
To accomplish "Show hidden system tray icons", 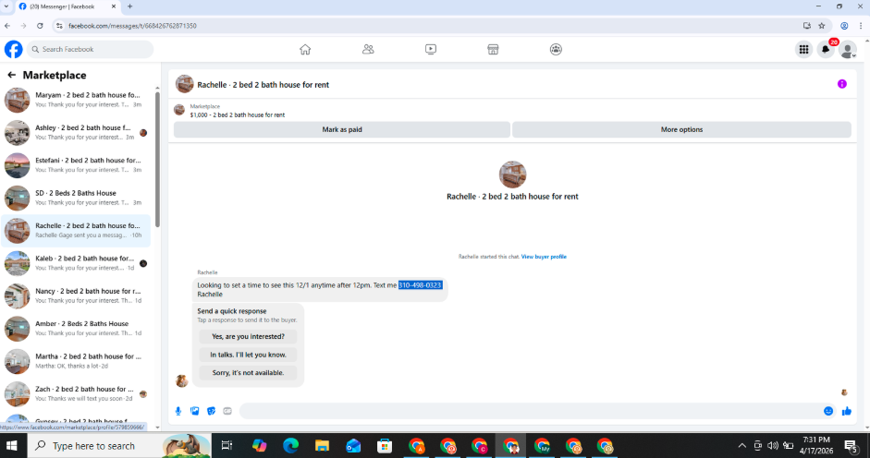I will tap(741, 446).
